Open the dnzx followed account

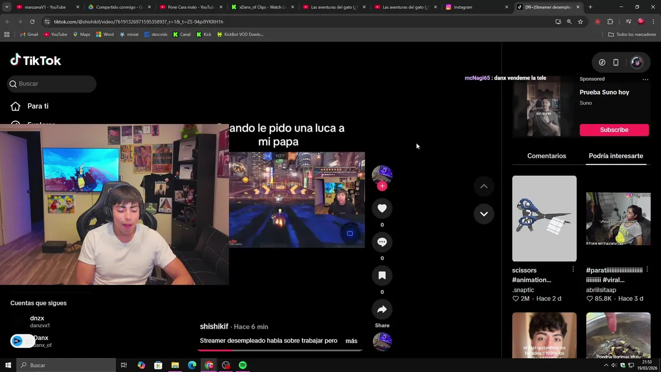coord(40,321)
